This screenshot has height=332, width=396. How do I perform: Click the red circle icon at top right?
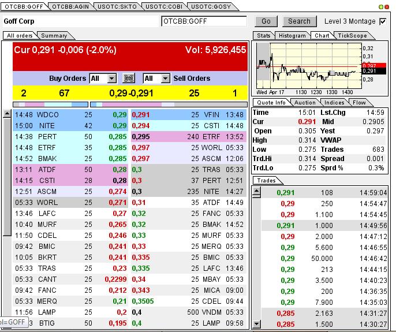(x=387, y=7)
